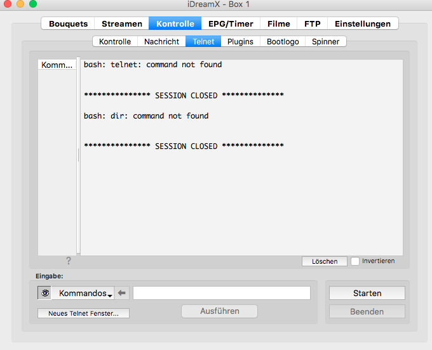Enable the Invertieren checkbox

[355, 261]
